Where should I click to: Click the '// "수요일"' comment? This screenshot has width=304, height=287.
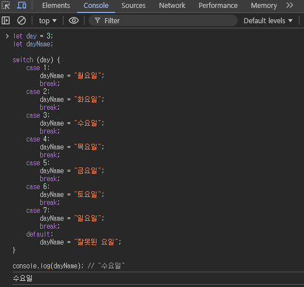click(106, 266)
